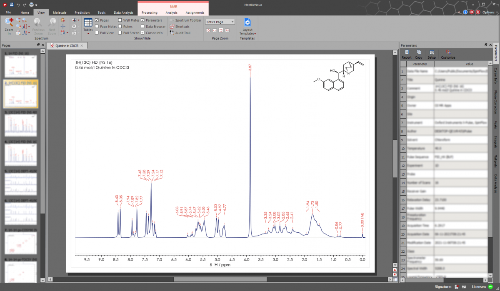This screenshot has width=500, height=291.
Task: Enable the Page Notes checkbox
Action: pyautogui.click(x=97, y=27)
